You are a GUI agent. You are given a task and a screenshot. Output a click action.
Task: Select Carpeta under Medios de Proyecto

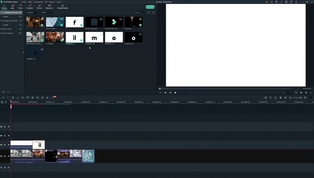click(x=5, y=17)
